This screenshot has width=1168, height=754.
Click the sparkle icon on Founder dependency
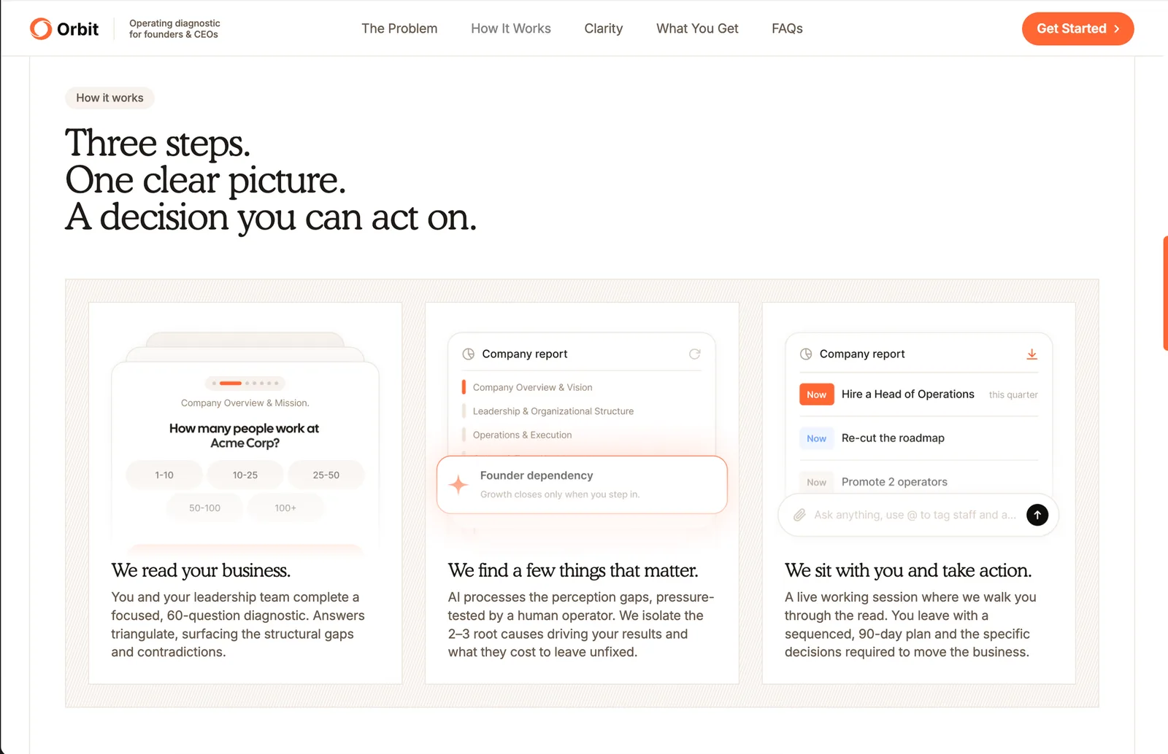[458, 484]
